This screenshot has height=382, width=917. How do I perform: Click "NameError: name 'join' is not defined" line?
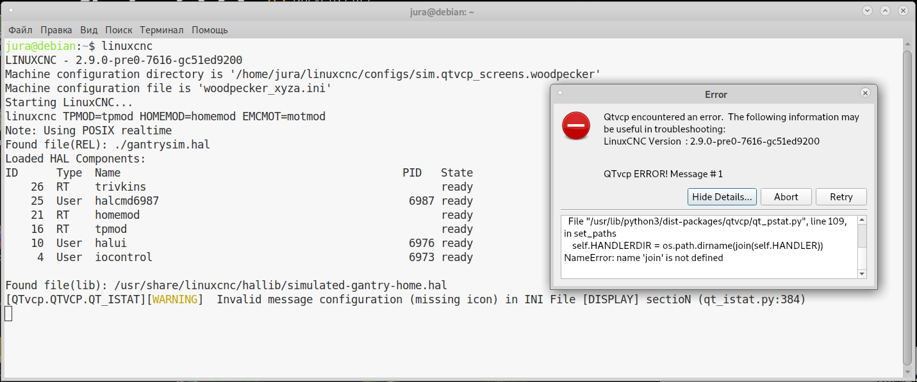[643, 258]
